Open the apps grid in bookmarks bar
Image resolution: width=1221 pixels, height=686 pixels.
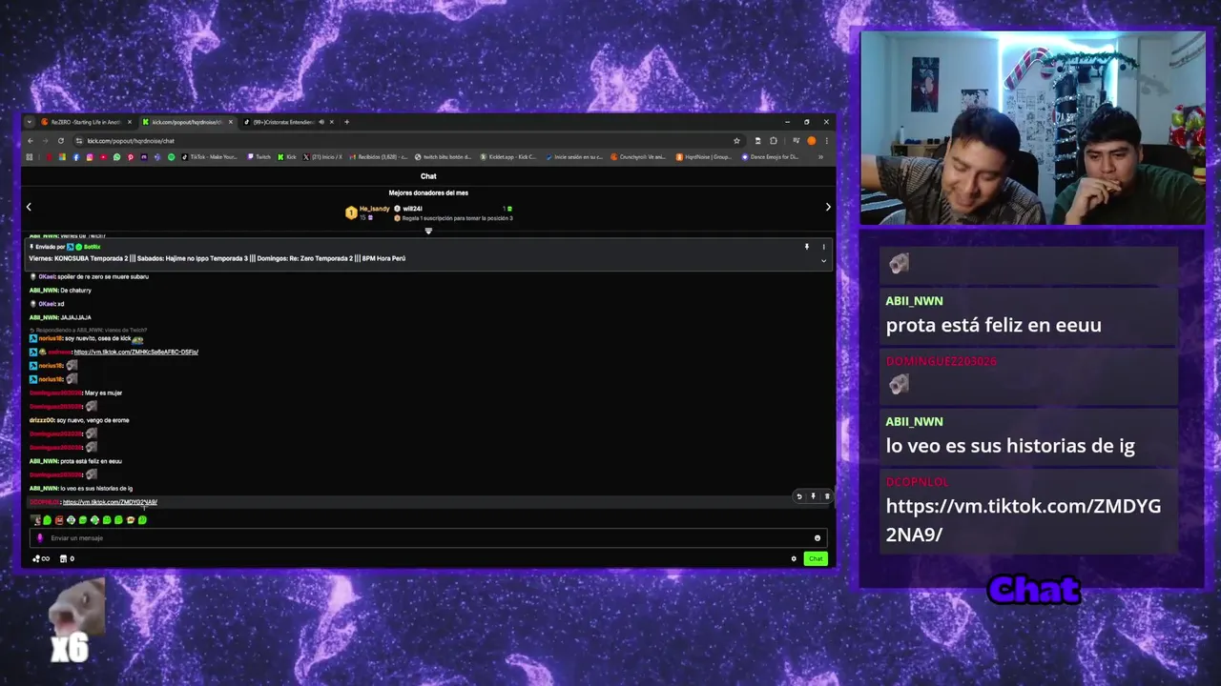point(30,157)
